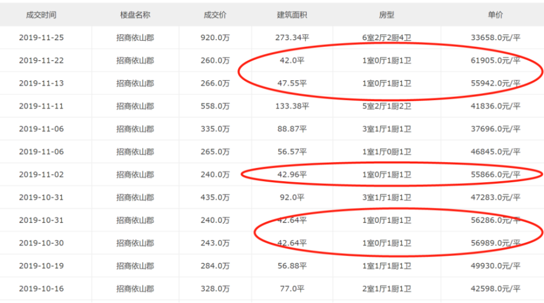Image resolution: width=544 pixels, height=303 pixels.
Task: Click the 单价 column header
Action: 495,15
